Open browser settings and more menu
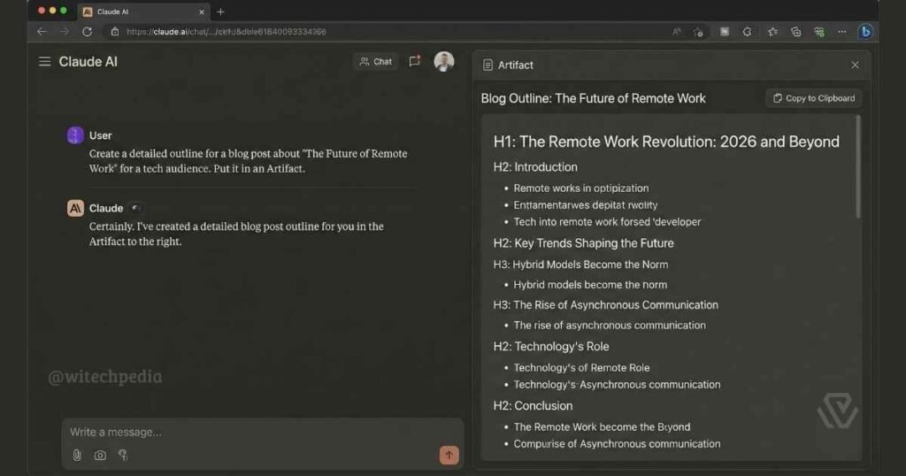Screen dimensions: 906x476 click(842, 32)
